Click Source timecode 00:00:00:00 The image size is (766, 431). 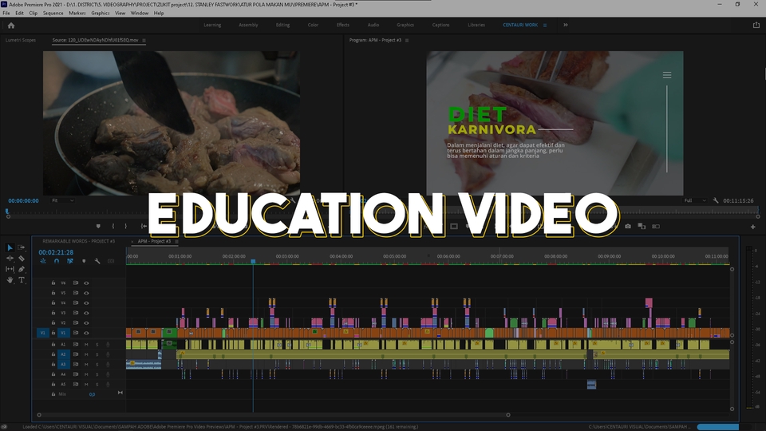coord(23,201)
